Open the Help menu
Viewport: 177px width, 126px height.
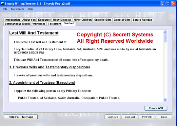(30, 9)
